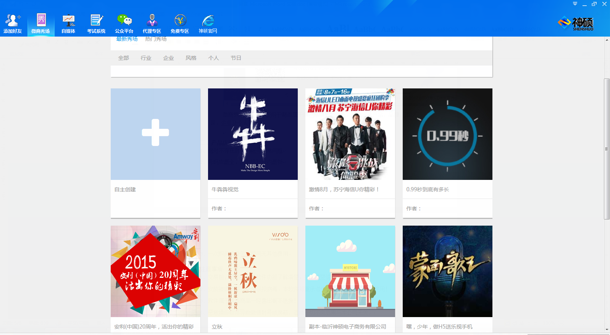This screenshot has height=335, width=610.
Task: Filter by 行业 category
Action: [146, 58]
